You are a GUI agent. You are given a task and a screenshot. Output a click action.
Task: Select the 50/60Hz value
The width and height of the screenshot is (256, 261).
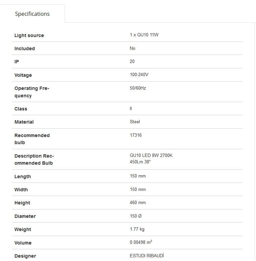[138, 88]
